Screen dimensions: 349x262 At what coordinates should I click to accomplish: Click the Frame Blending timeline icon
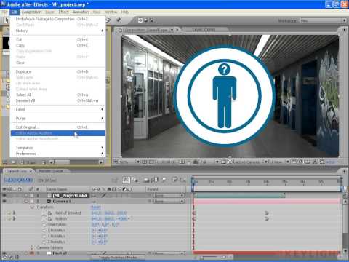[155, 180]
